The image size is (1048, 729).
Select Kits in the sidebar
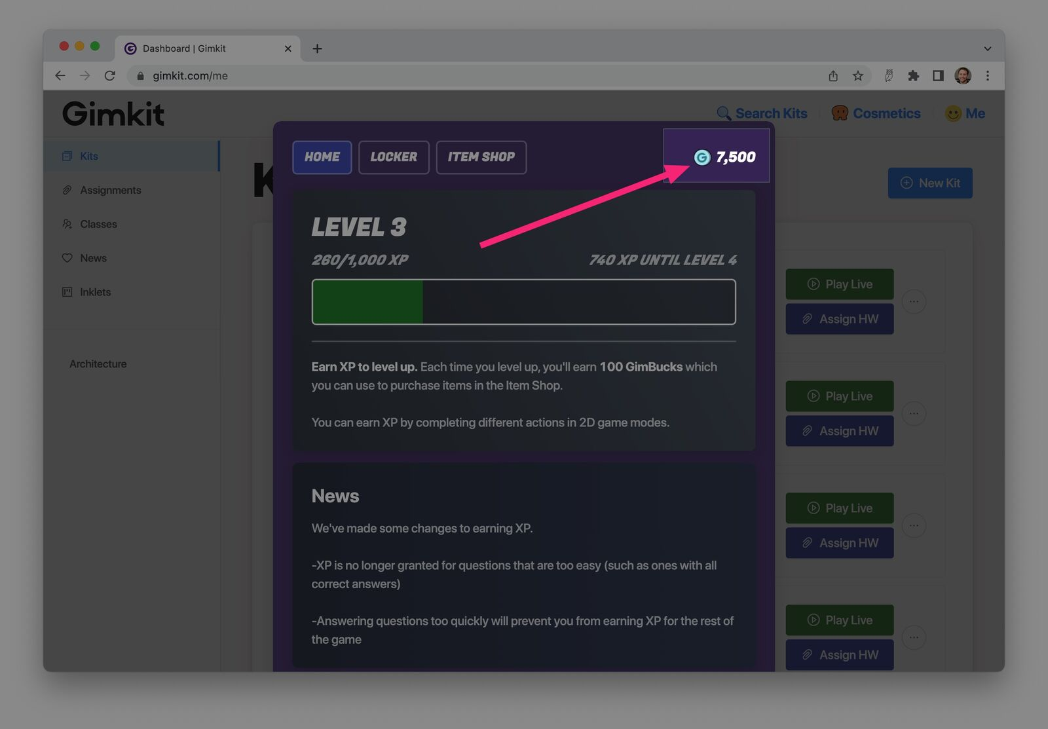coord(131,156)
